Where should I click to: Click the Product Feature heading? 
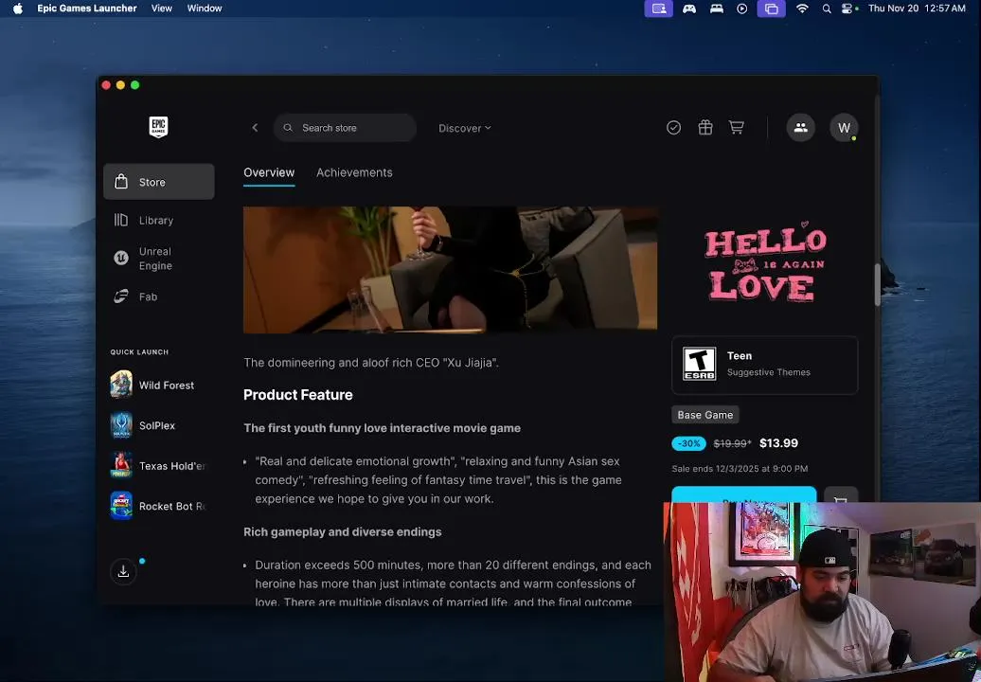pyautogui.click(x=297, y=395)
